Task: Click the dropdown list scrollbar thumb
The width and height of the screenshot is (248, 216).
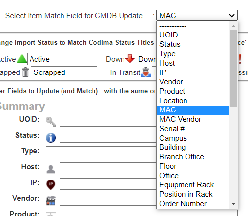Action: [233, 68]
